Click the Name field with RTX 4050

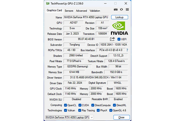click(86, 17)
